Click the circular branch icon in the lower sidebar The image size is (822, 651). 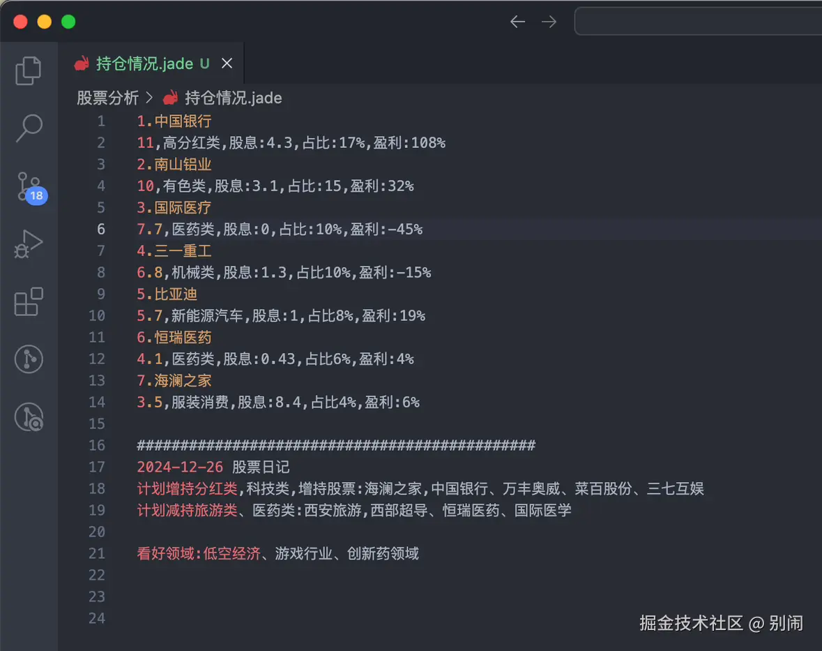click(29, 359)
